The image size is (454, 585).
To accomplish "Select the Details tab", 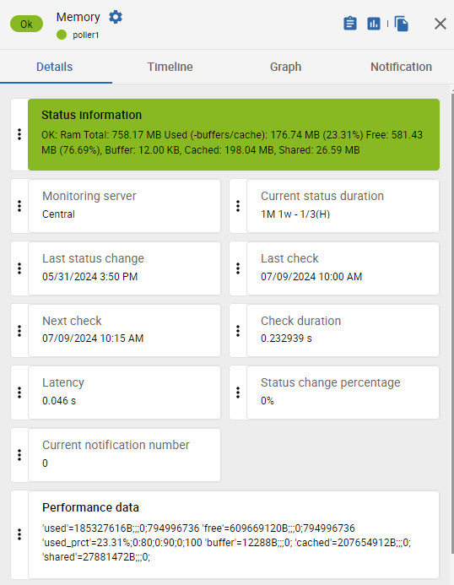I will 55,67.
